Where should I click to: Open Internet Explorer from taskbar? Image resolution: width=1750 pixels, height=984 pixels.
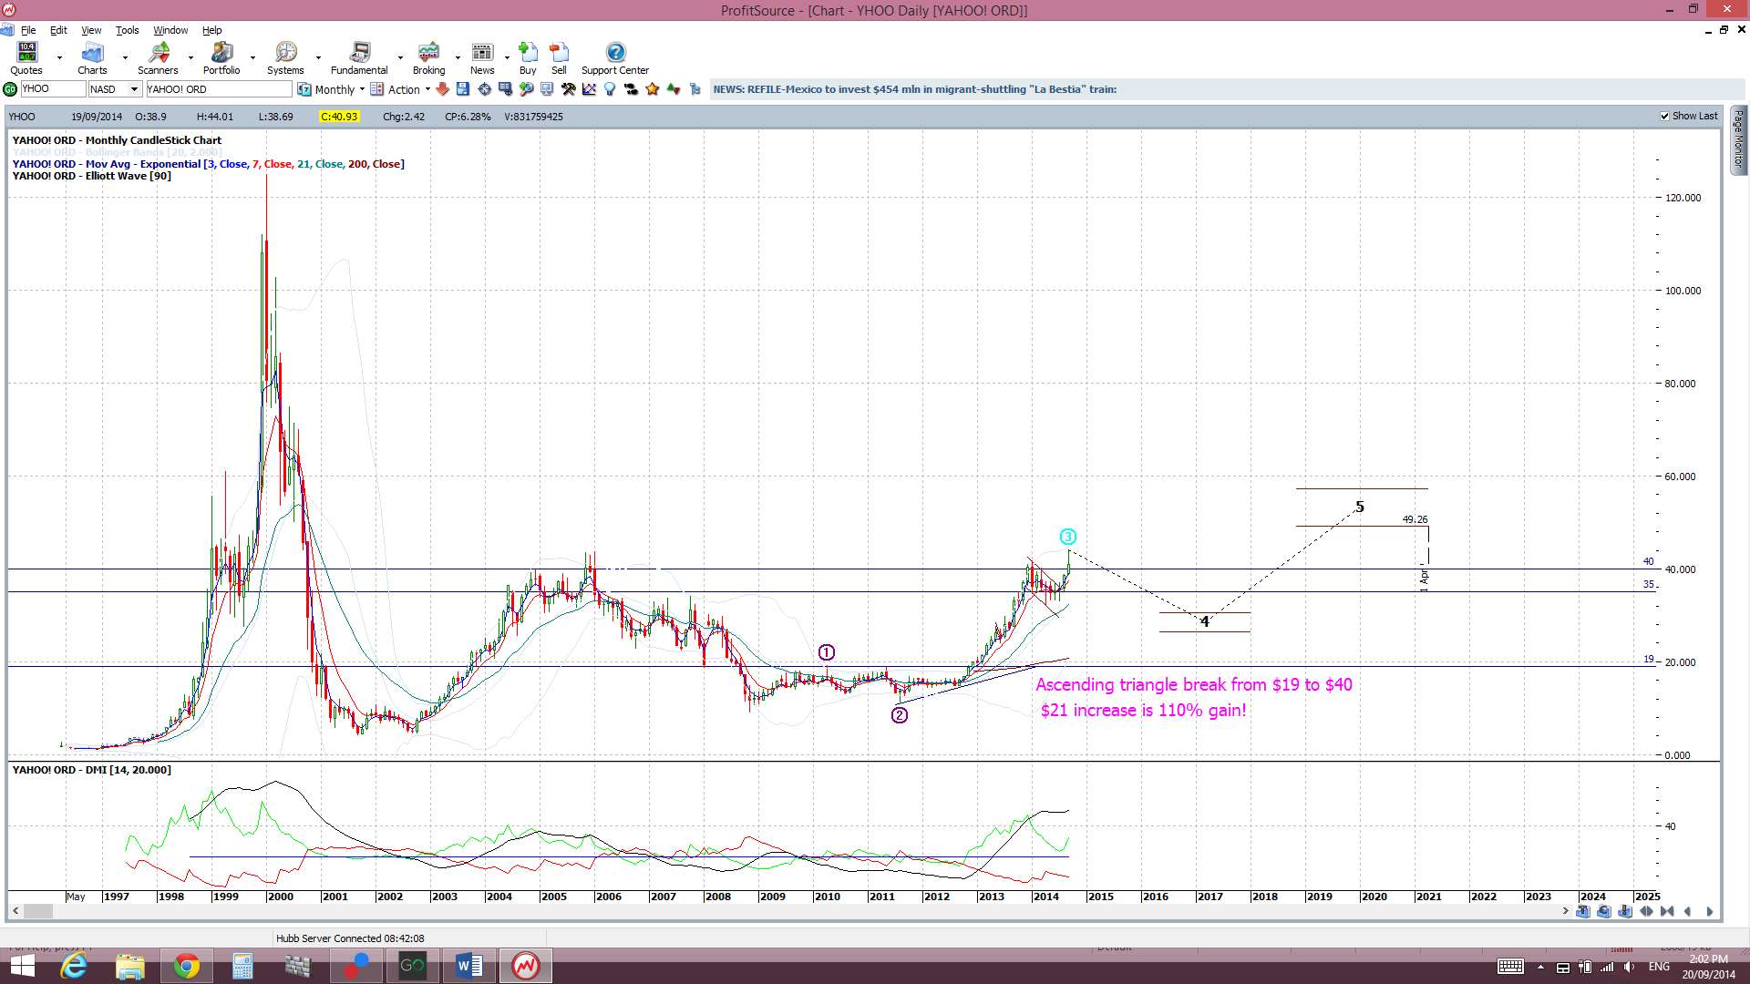[x=74, y=966]
